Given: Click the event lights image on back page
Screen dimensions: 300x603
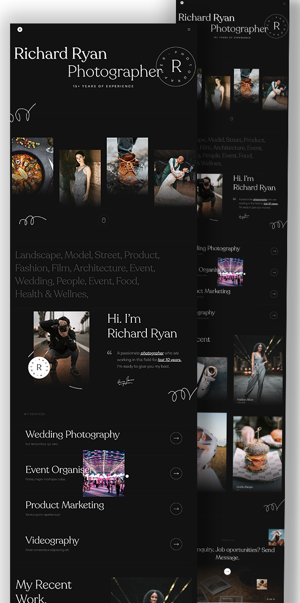Looking at the screenshot, I should [230, 272].
